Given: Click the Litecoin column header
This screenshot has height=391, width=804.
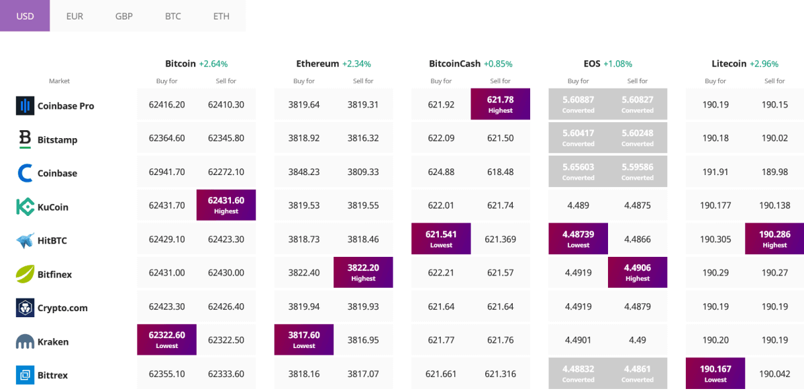Looking at the screenshot, I should coord(729,64).
